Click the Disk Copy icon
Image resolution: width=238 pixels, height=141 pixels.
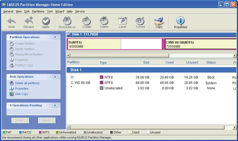tap(12, 94)
